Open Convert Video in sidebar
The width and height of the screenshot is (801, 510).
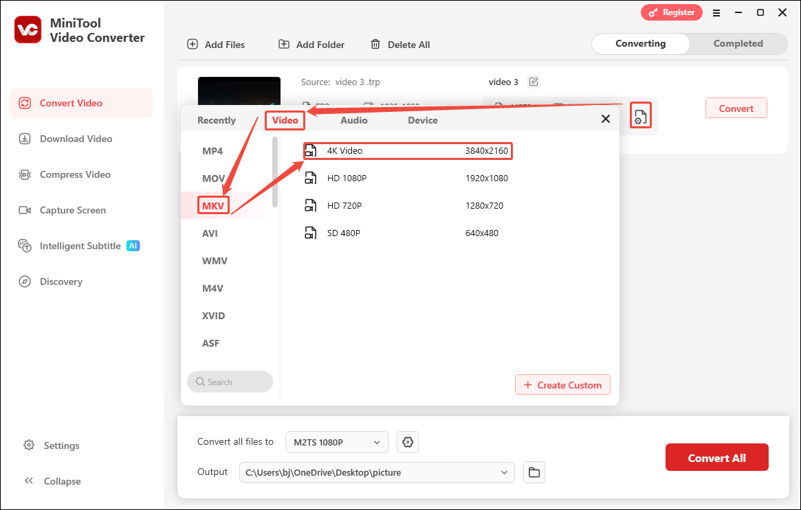(x=81, y=103)
